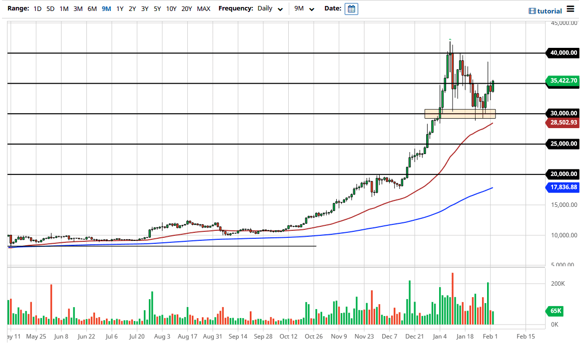Switch to the MAX range view
The width and height of the screenshot is (582, 343).
(203, 8)
